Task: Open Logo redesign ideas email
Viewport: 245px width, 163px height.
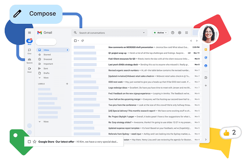Action: pos(137,87)
